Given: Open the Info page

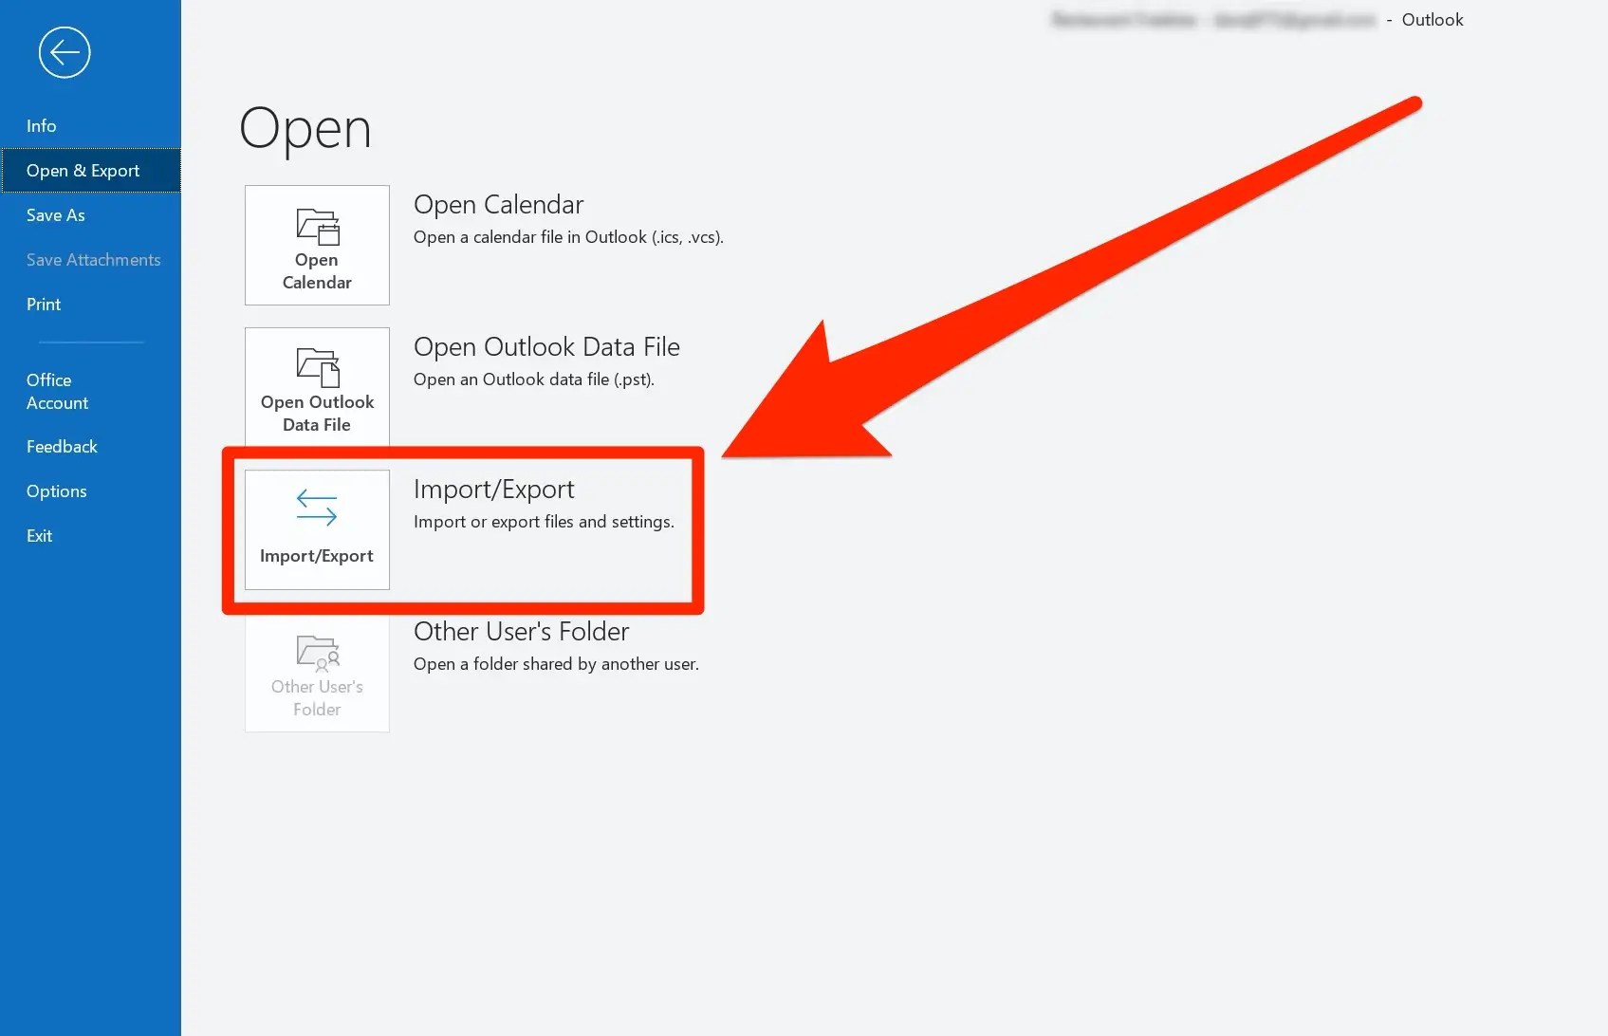Looking at the screenshot, I should coord(42,126).
